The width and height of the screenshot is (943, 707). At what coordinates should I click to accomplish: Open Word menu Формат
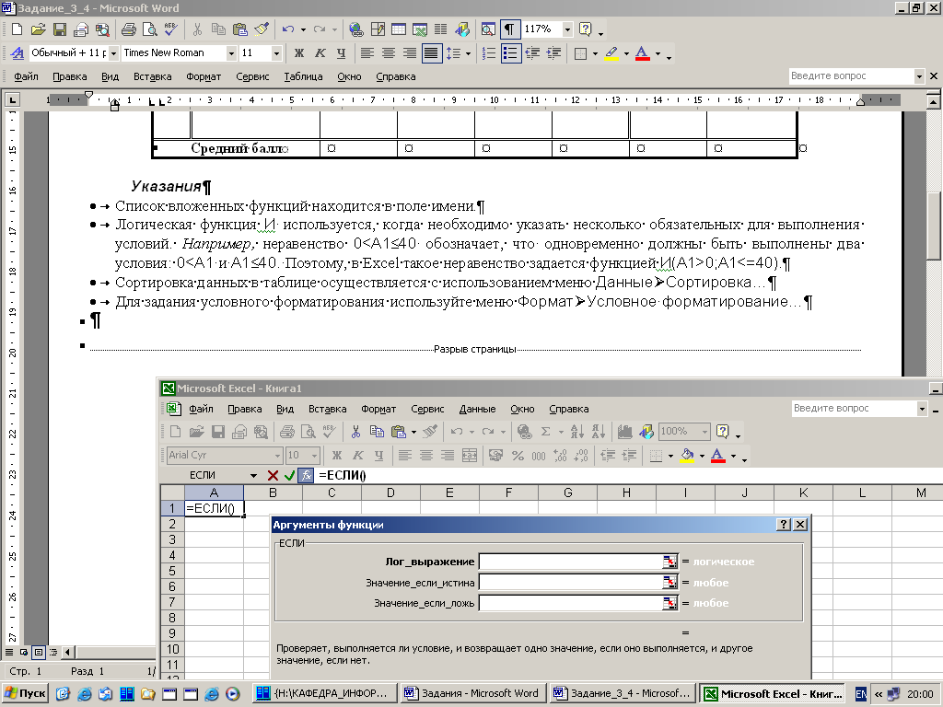(204, 76)
